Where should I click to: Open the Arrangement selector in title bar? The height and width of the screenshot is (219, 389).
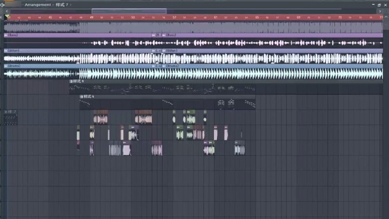point(37,4)
